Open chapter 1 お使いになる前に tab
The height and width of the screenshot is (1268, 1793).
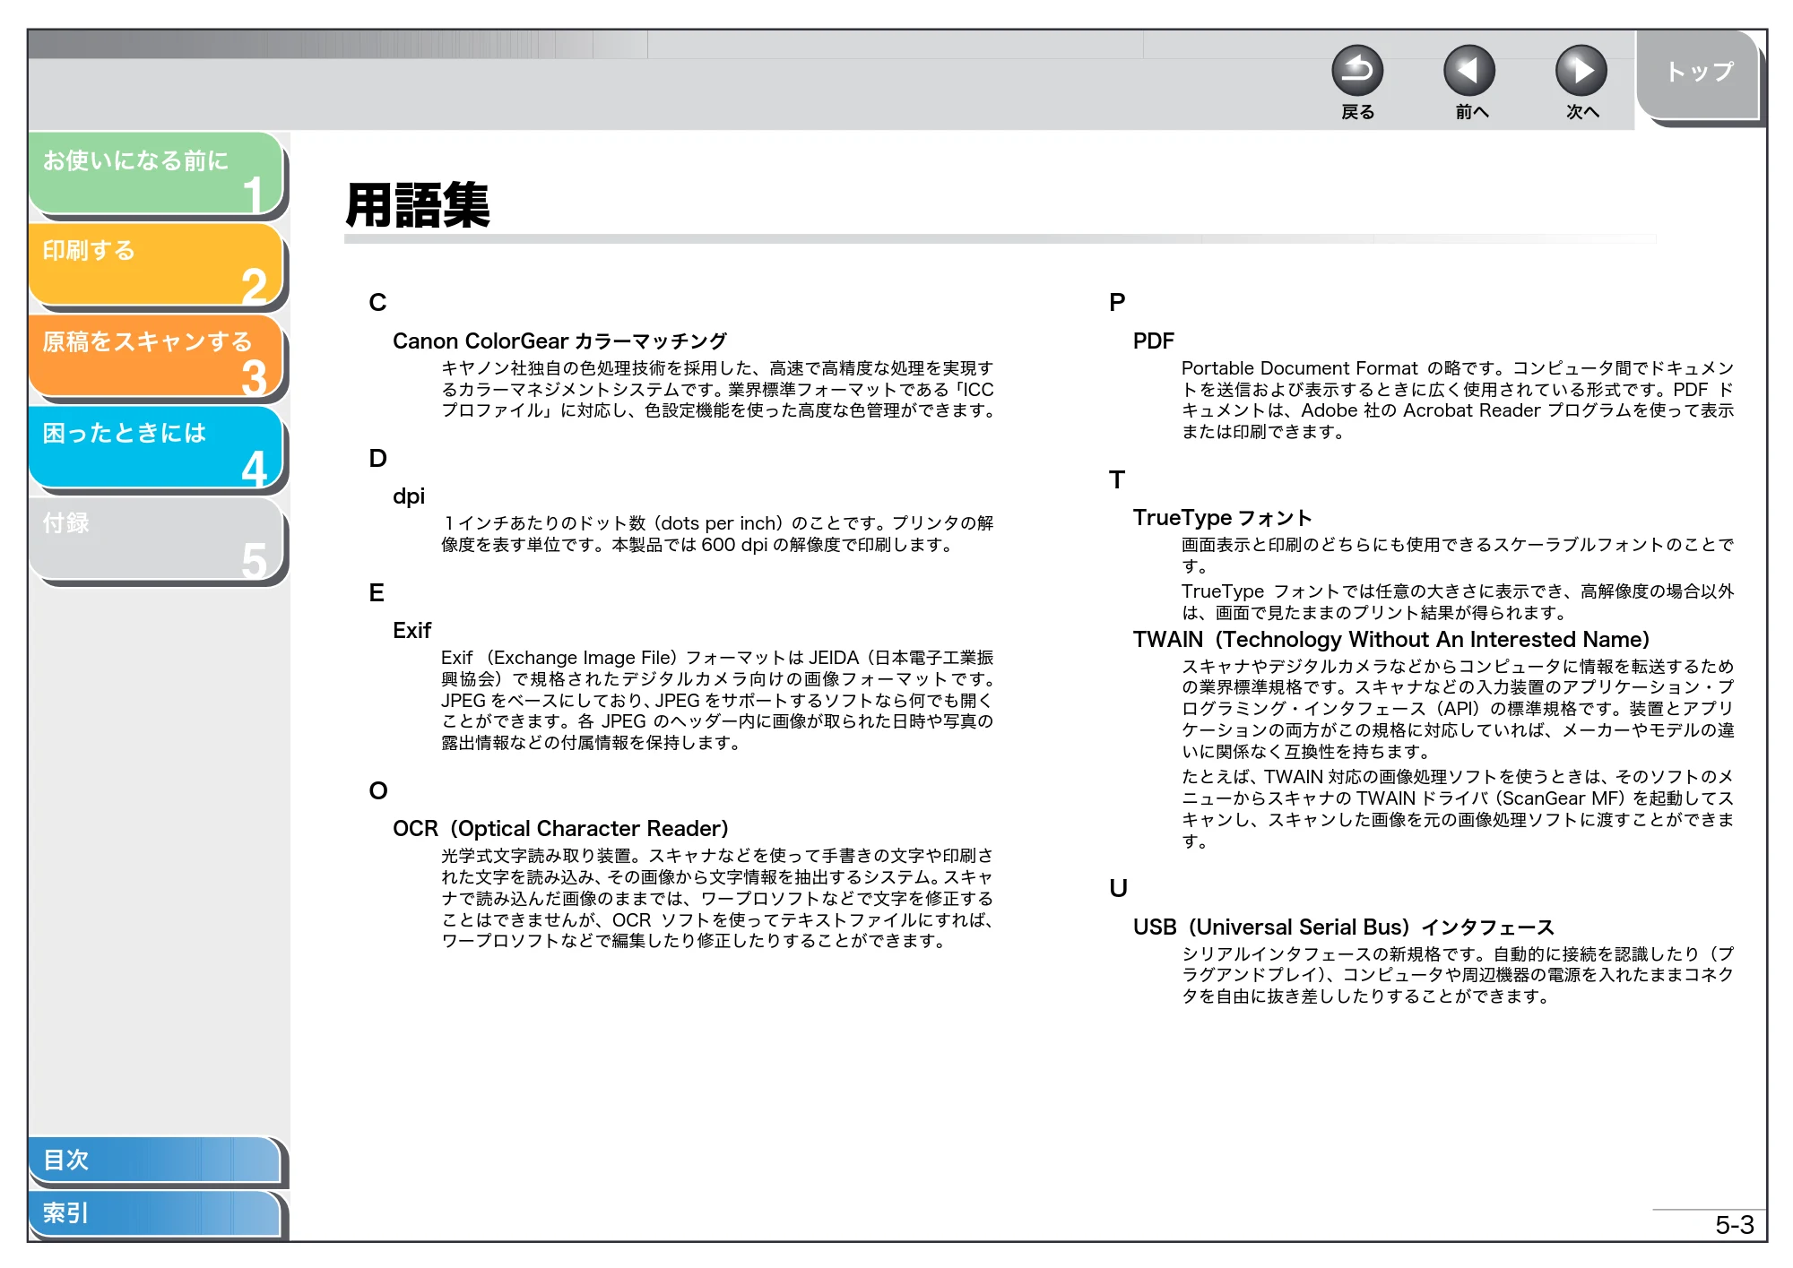click(x=157, y=174)
